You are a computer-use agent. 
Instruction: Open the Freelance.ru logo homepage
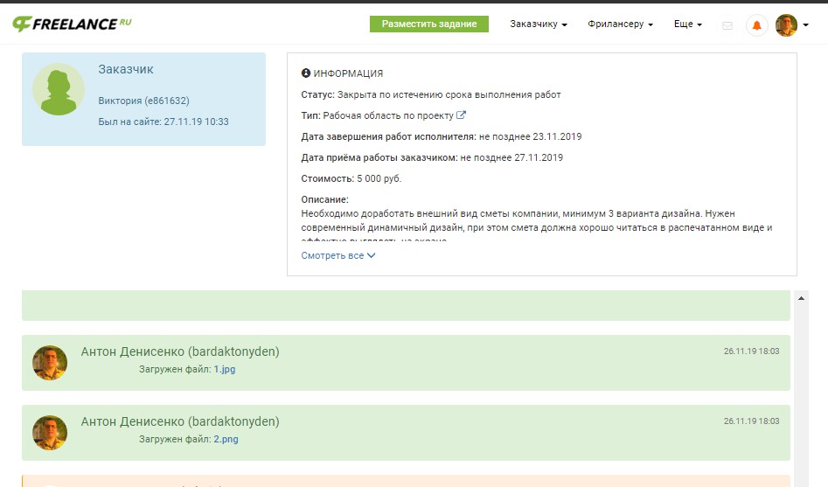point(72,24)
